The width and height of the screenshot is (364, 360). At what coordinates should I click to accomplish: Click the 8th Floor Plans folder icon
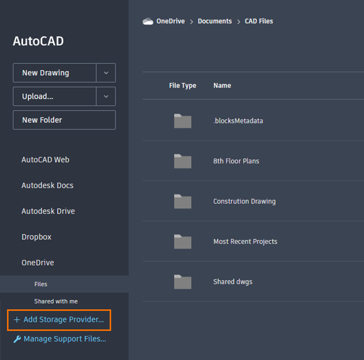click(x=183, y=161)
